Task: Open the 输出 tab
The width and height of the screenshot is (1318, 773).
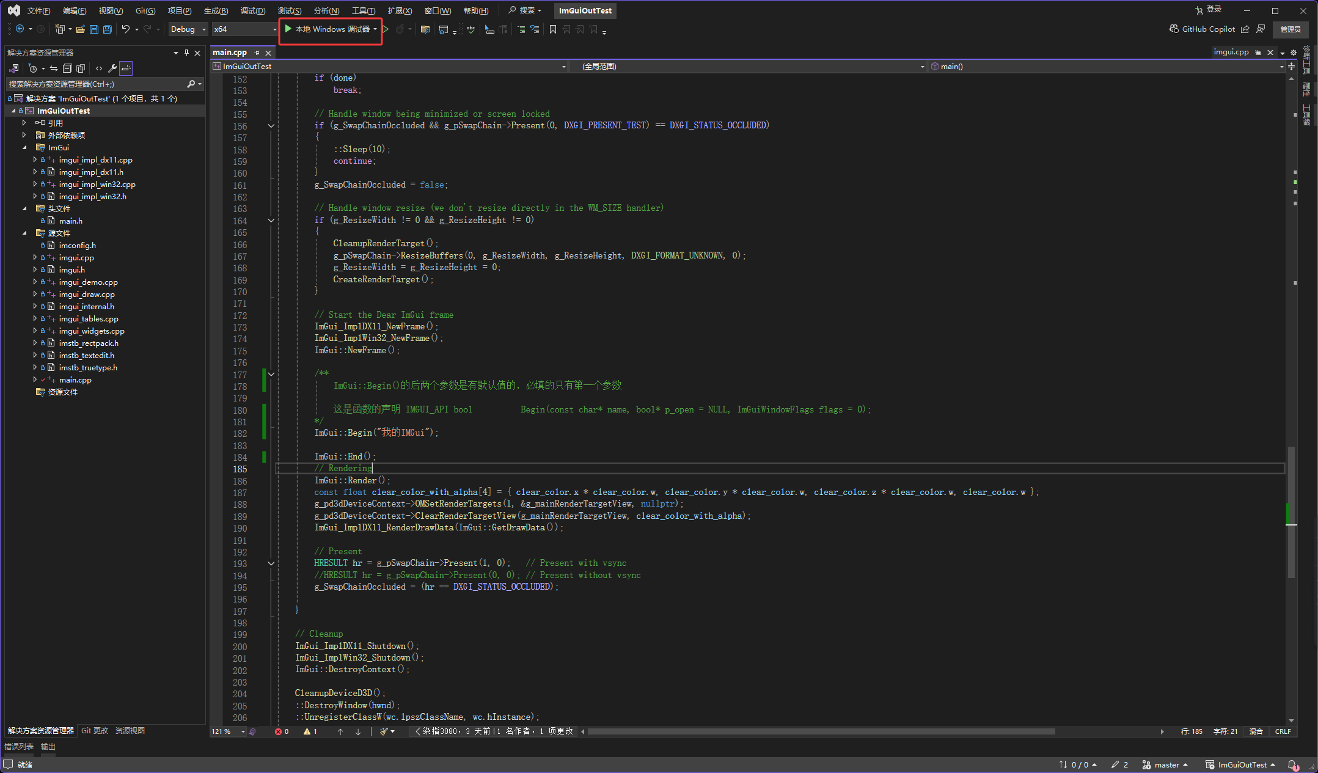Action: (48, 747)
